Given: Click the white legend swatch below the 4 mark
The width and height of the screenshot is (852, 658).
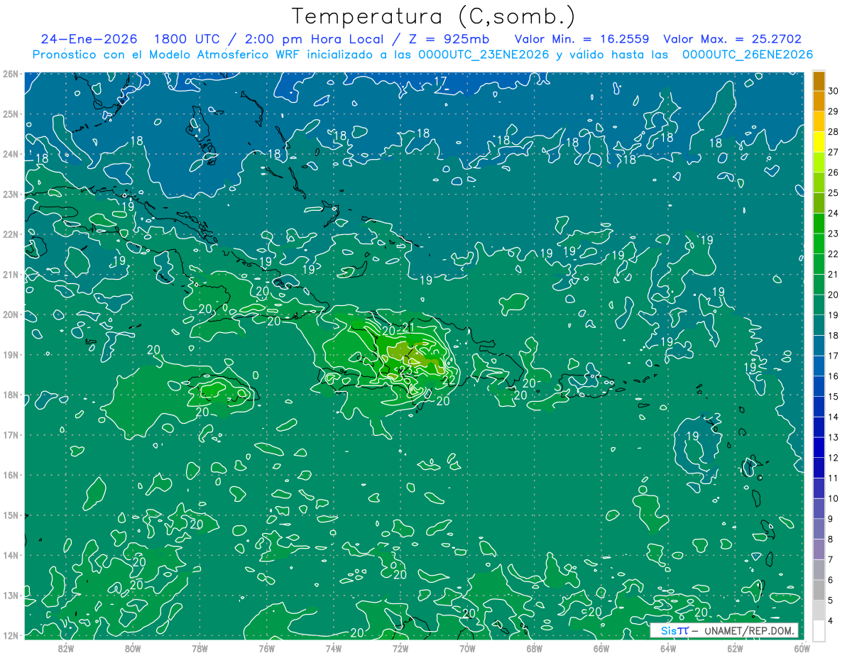Looking at the screenshot, I should click(x=819, y=630).
